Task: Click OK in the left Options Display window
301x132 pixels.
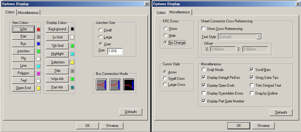Action: [x=87, y=126]
